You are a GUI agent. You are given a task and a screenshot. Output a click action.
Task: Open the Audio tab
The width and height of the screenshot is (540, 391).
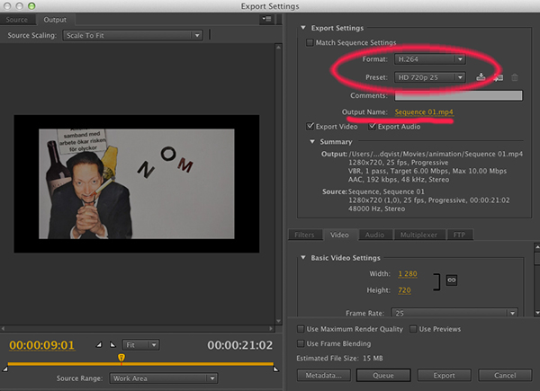coord(374,235)
